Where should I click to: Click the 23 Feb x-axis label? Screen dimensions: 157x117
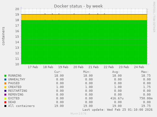click(x=124, y=67)
